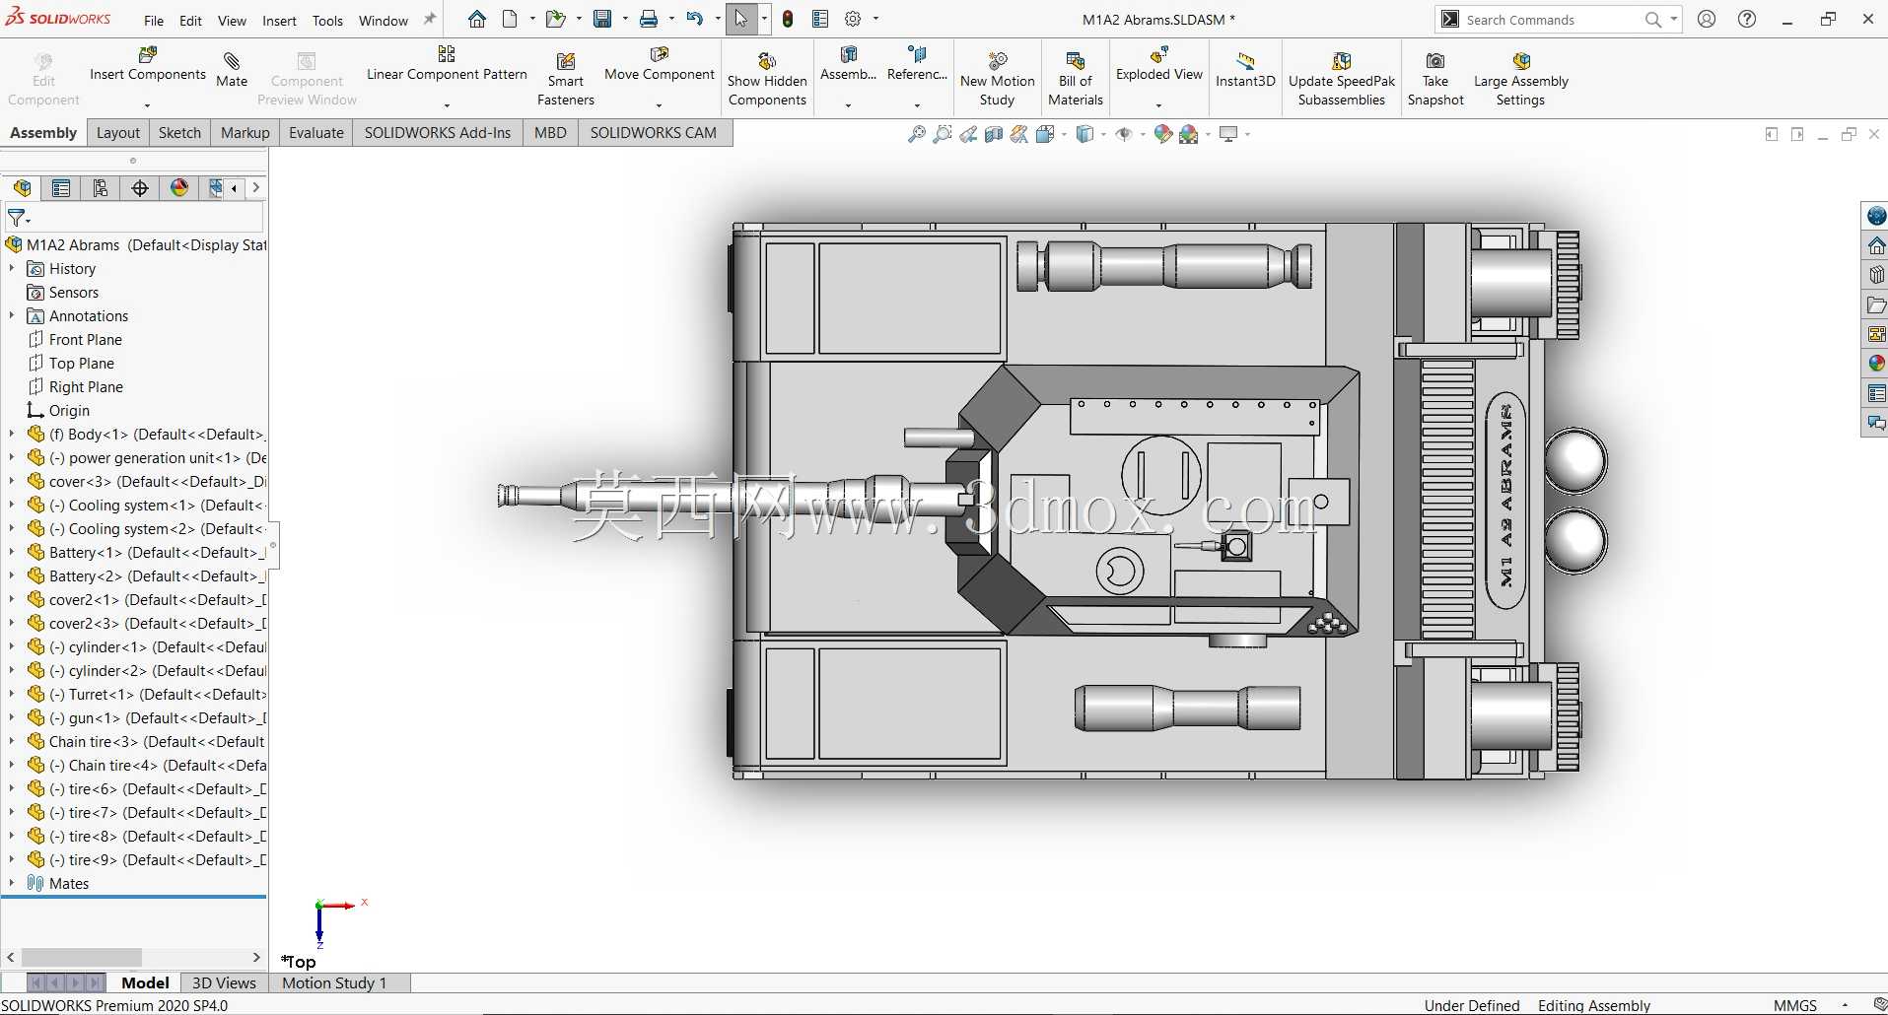Open the SOLIDWORKS Add-Ins tab
The height and width of the screenshot is (1015, 1888).
pos(438,133)
